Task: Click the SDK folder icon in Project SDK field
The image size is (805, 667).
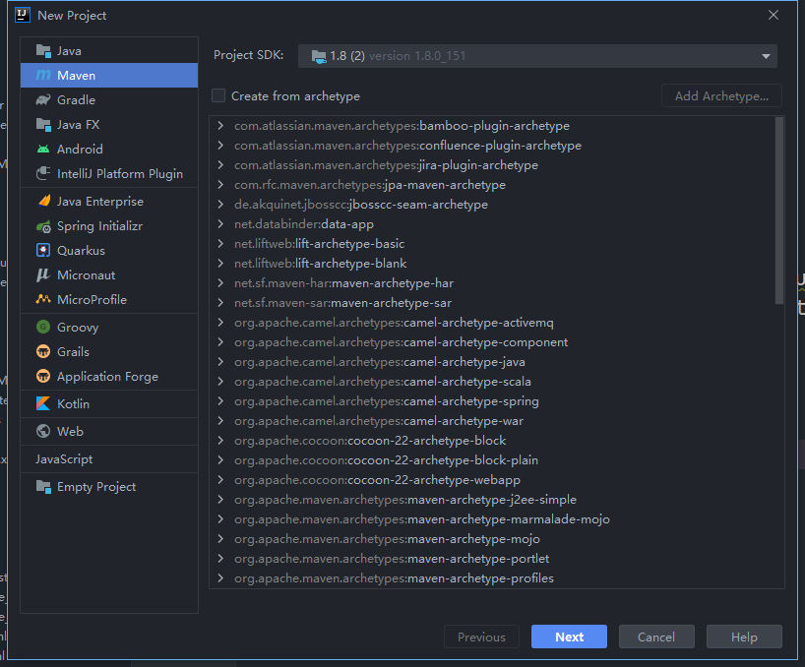Action: click(319, 56)
